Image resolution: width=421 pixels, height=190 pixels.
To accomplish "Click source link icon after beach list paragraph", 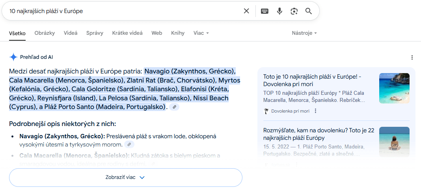I will [174, 107].
